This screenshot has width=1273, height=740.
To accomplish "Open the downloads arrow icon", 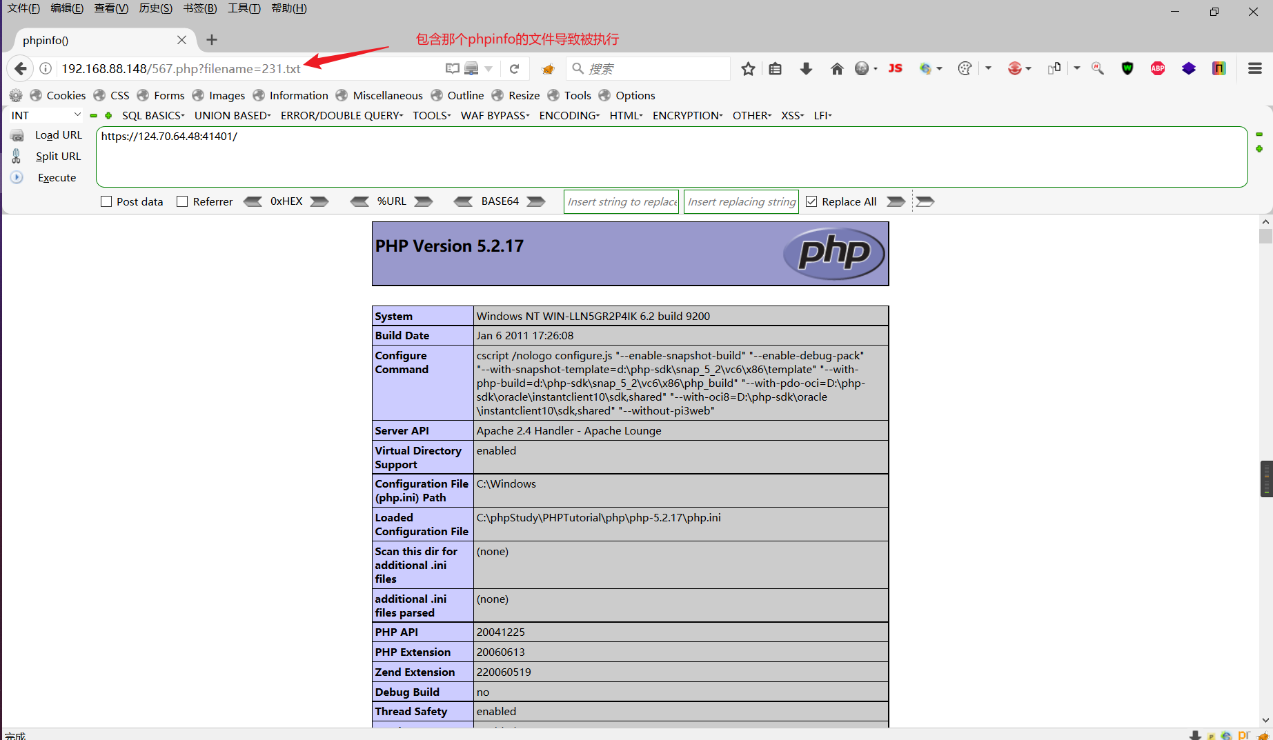I will click(x=806, y=68).
